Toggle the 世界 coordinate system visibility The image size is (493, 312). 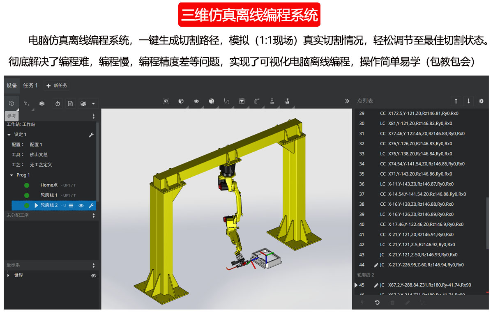click(93, 275)
